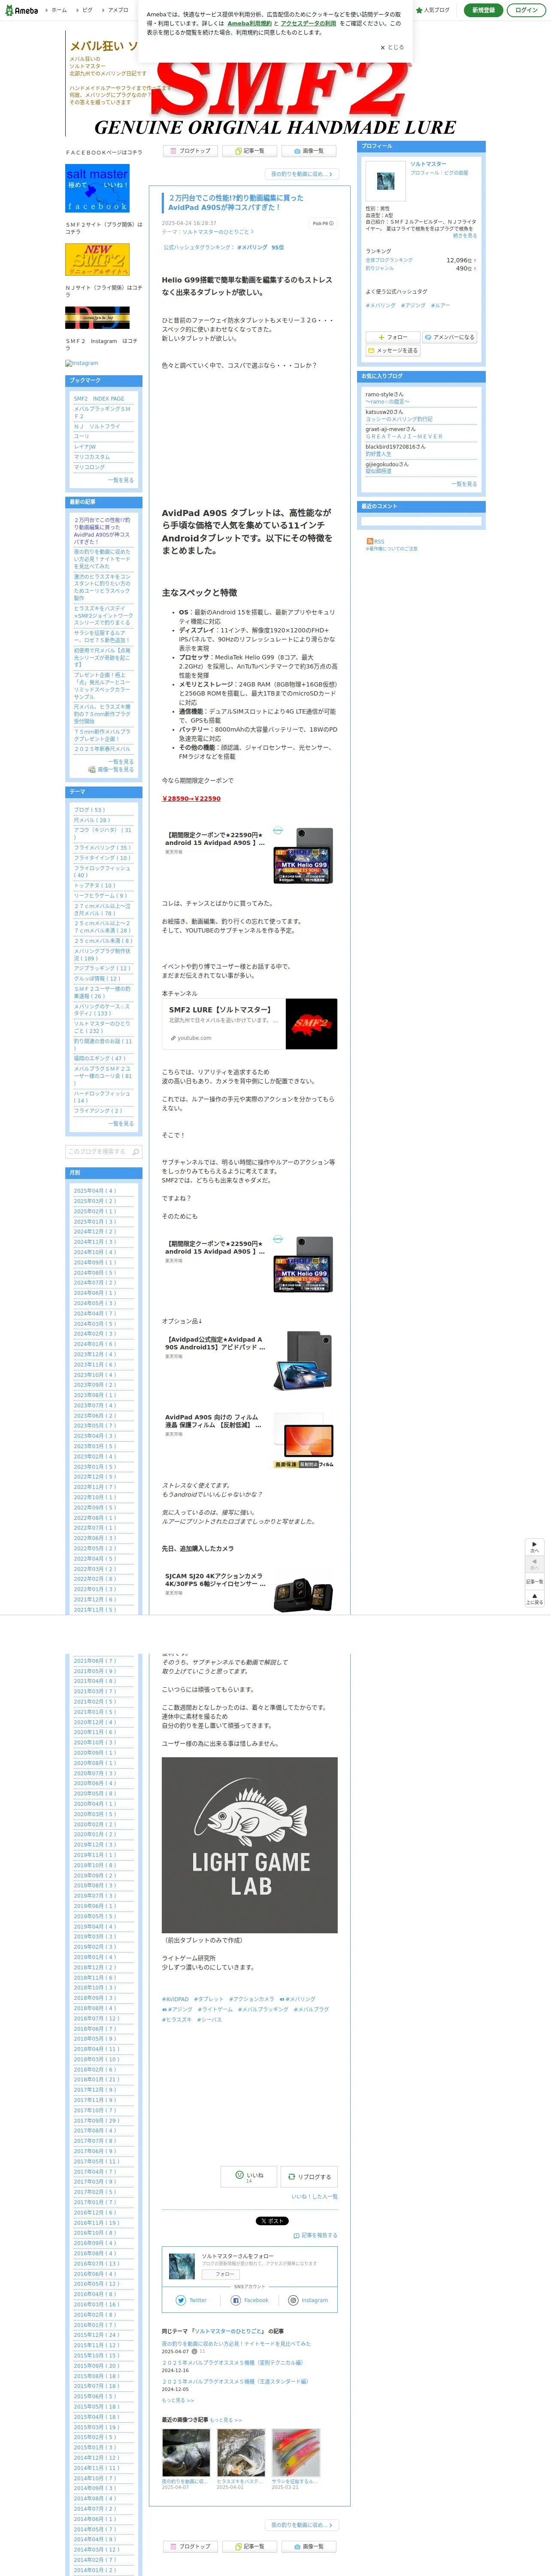Click the アメンバーになる button
This screenshot has width=551, height=2576.
click(x=450, y=337)
